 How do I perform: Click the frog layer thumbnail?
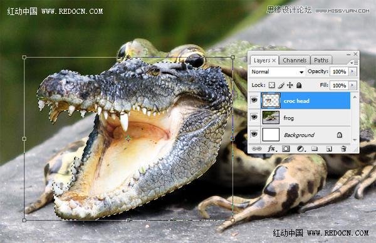click(x=271, y=117)
